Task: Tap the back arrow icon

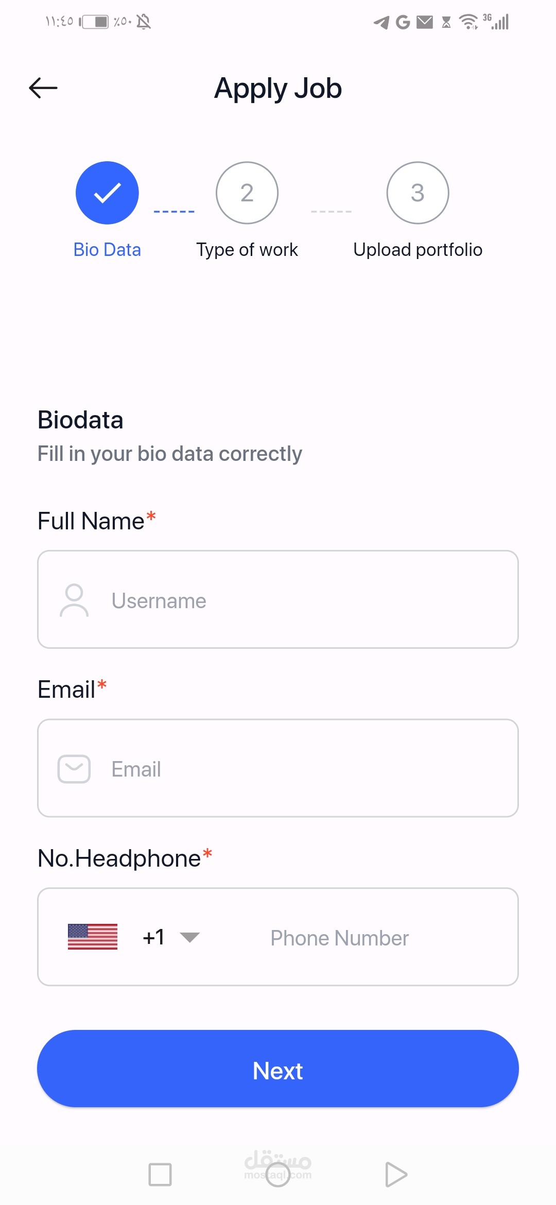Action: 43,88
